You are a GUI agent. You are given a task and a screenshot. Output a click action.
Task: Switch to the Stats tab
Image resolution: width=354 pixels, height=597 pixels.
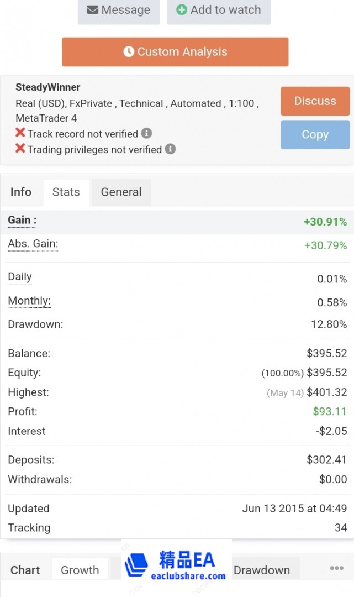pos(66,192)
